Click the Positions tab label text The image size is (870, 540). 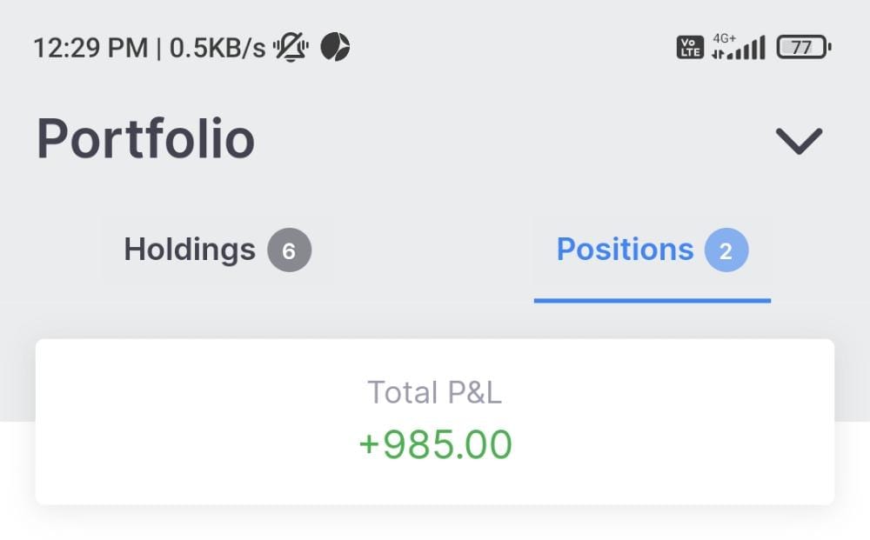[x=625, y=250]
